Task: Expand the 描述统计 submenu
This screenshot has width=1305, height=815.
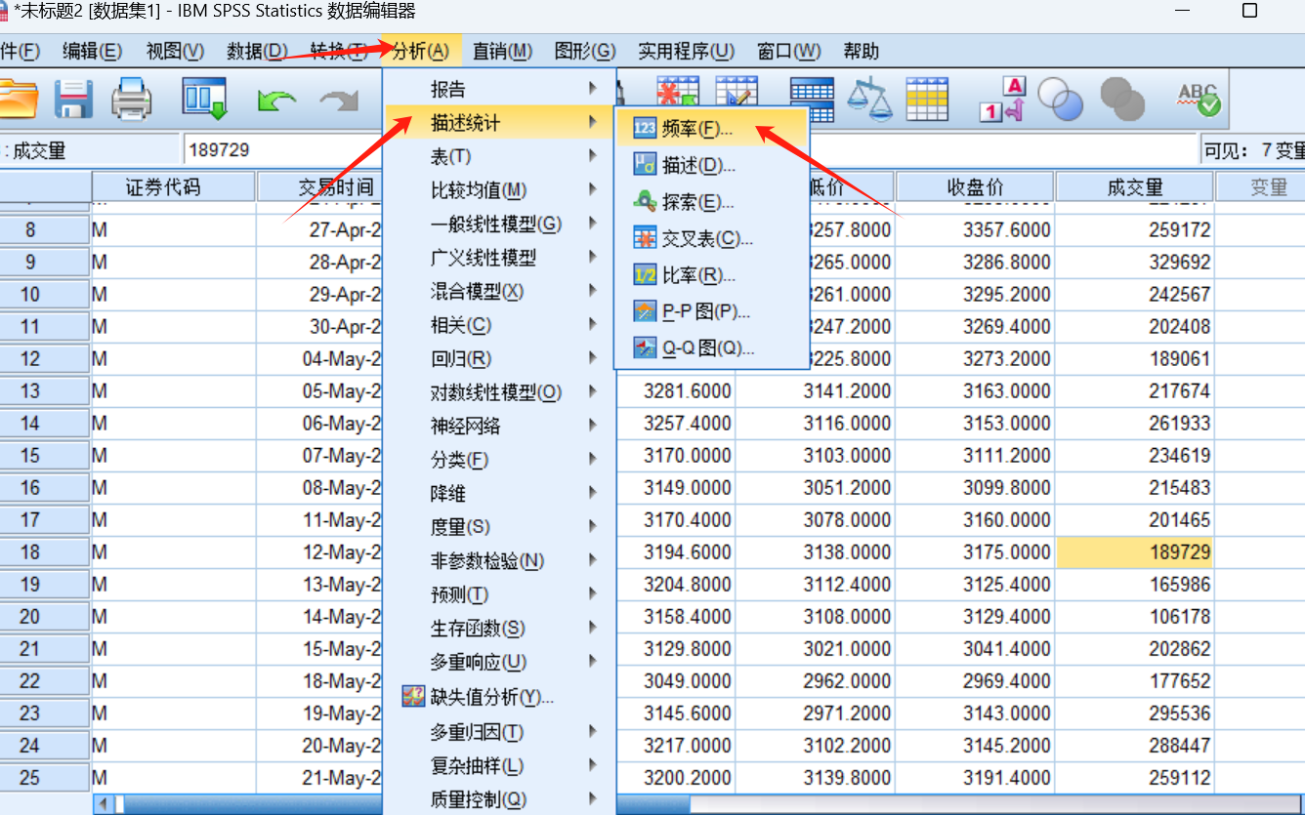Action: coord(499,123)
